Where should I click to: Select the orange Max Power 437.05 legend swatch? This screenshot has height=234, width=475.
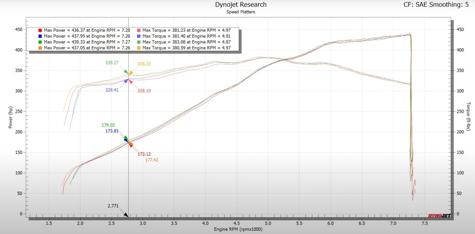click(40, 48)
